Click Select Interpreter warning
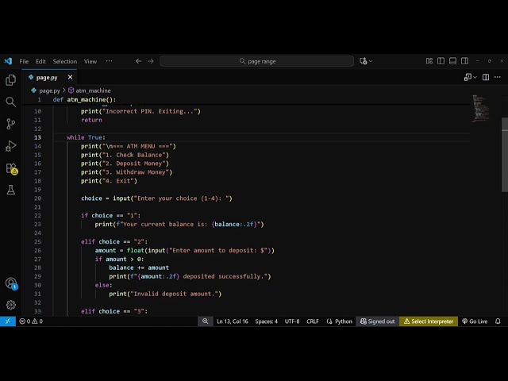 click(x=429, y=321)
